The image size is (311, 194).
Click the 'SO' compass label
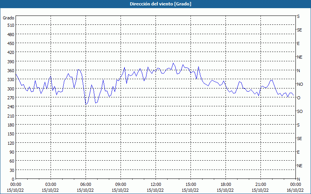[x=300, y=111]
